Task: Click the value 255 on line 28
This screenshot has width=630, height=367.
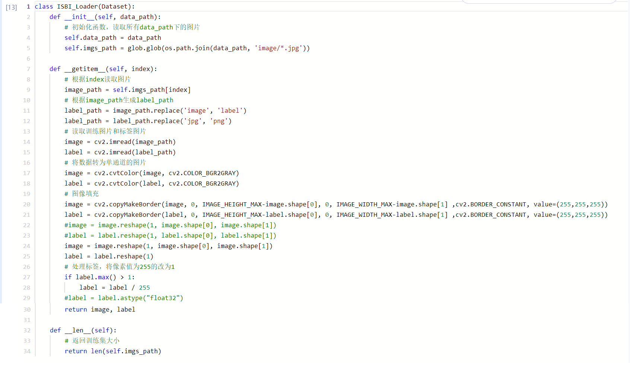Action: (x=144, y=287)
